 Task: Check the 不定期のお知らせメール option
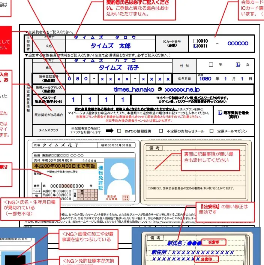coord(161,131)
